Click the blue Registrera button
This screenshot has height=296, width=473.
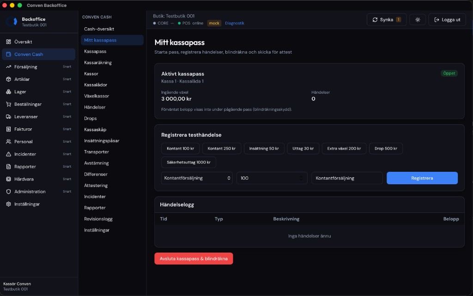coord(422,178)
